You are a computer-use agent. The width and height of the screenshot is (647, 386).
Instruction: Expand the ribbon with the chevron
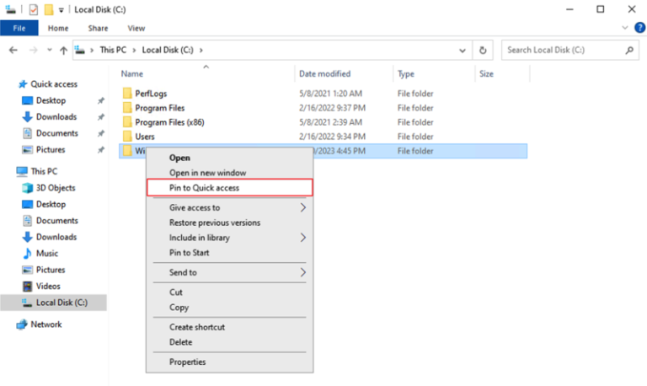[624, 28]
